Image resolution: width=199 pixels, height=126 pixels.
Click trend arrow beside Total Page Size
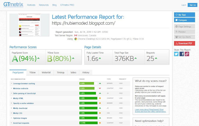click(136, 58)
